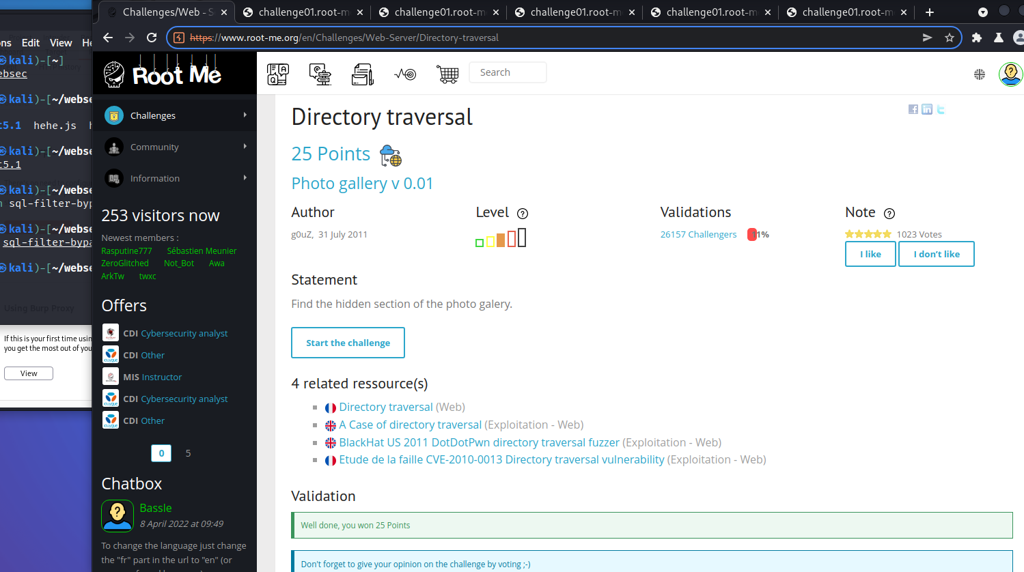
Task: Open the tab search dropdown arrow
Action: (x=983, y=12)
